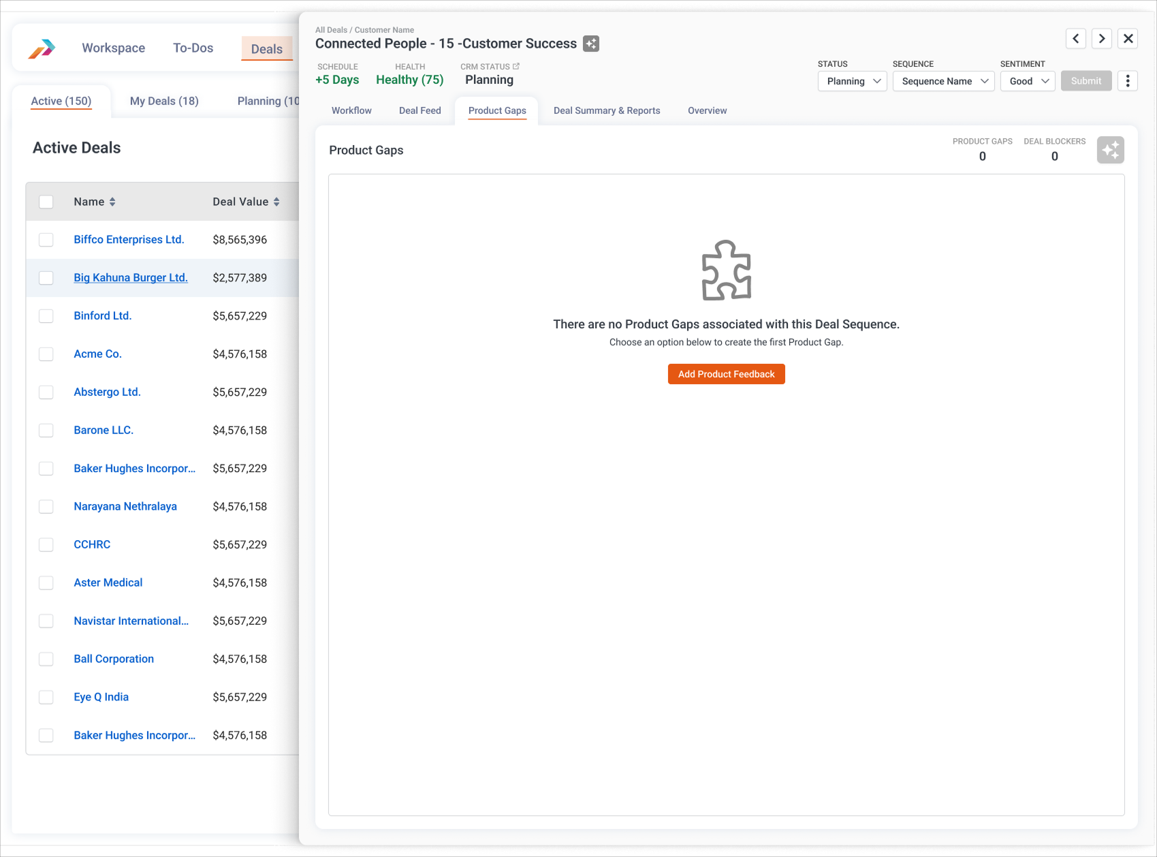
Task: Sort by Deal Value column arrows
Action: (276, 202)
